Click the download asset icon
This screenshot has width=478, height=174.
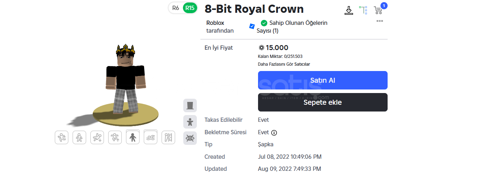tap(349, 10)
